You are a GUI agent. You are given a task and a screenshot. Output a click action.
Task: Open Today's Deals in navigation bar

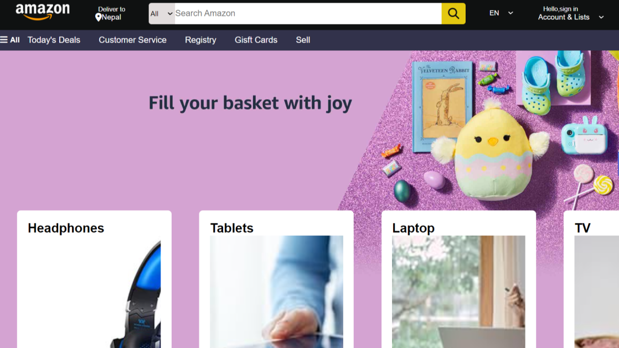pos(54,40)
